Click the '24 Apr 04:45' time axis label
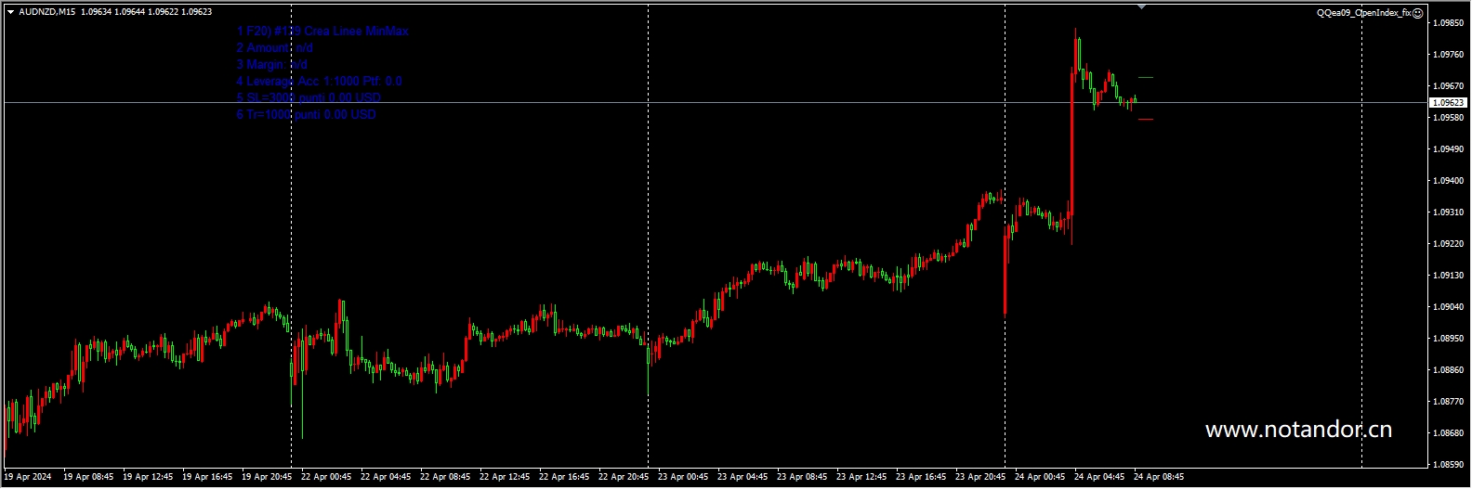 coord(1099,477)
